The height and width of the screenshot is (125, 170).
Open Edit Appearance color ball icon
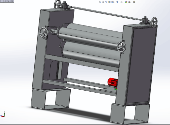pos(126,2)
